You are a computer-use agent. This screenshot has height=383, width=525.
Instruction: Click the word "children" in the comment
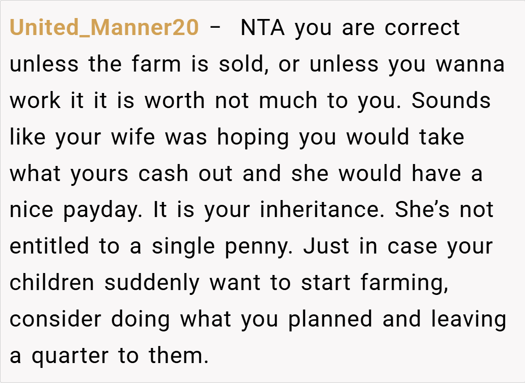[52, 283]
